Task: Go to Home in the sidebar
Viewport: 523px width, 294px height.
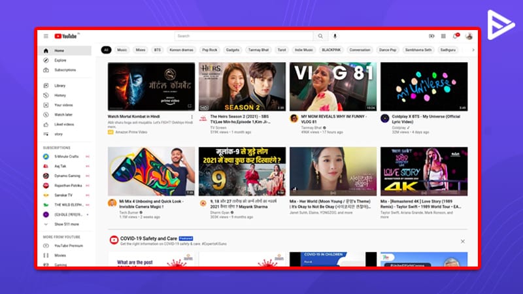Action: pos(65,51)
